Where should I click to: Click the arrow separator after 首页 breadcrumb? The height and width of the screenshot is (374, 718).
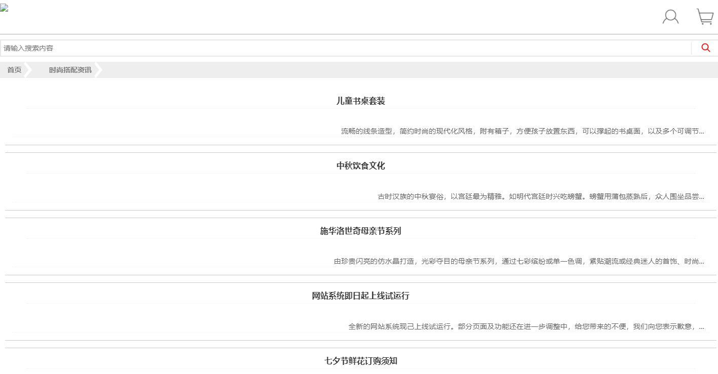click(28, 70)
